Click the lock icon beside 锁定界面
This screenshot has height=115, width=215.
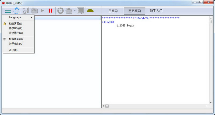(5, 24)
